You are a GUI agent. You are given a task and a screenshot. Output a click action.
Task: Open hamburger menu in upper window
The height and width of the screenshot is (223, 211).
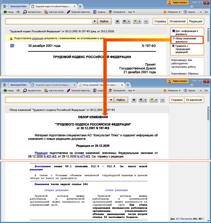(5, 7)
